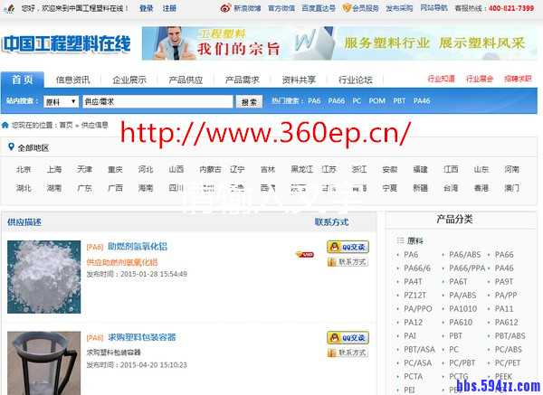Click the VIP badge on first listing
Screen dimensions: 543x395
tap(305, 255)
